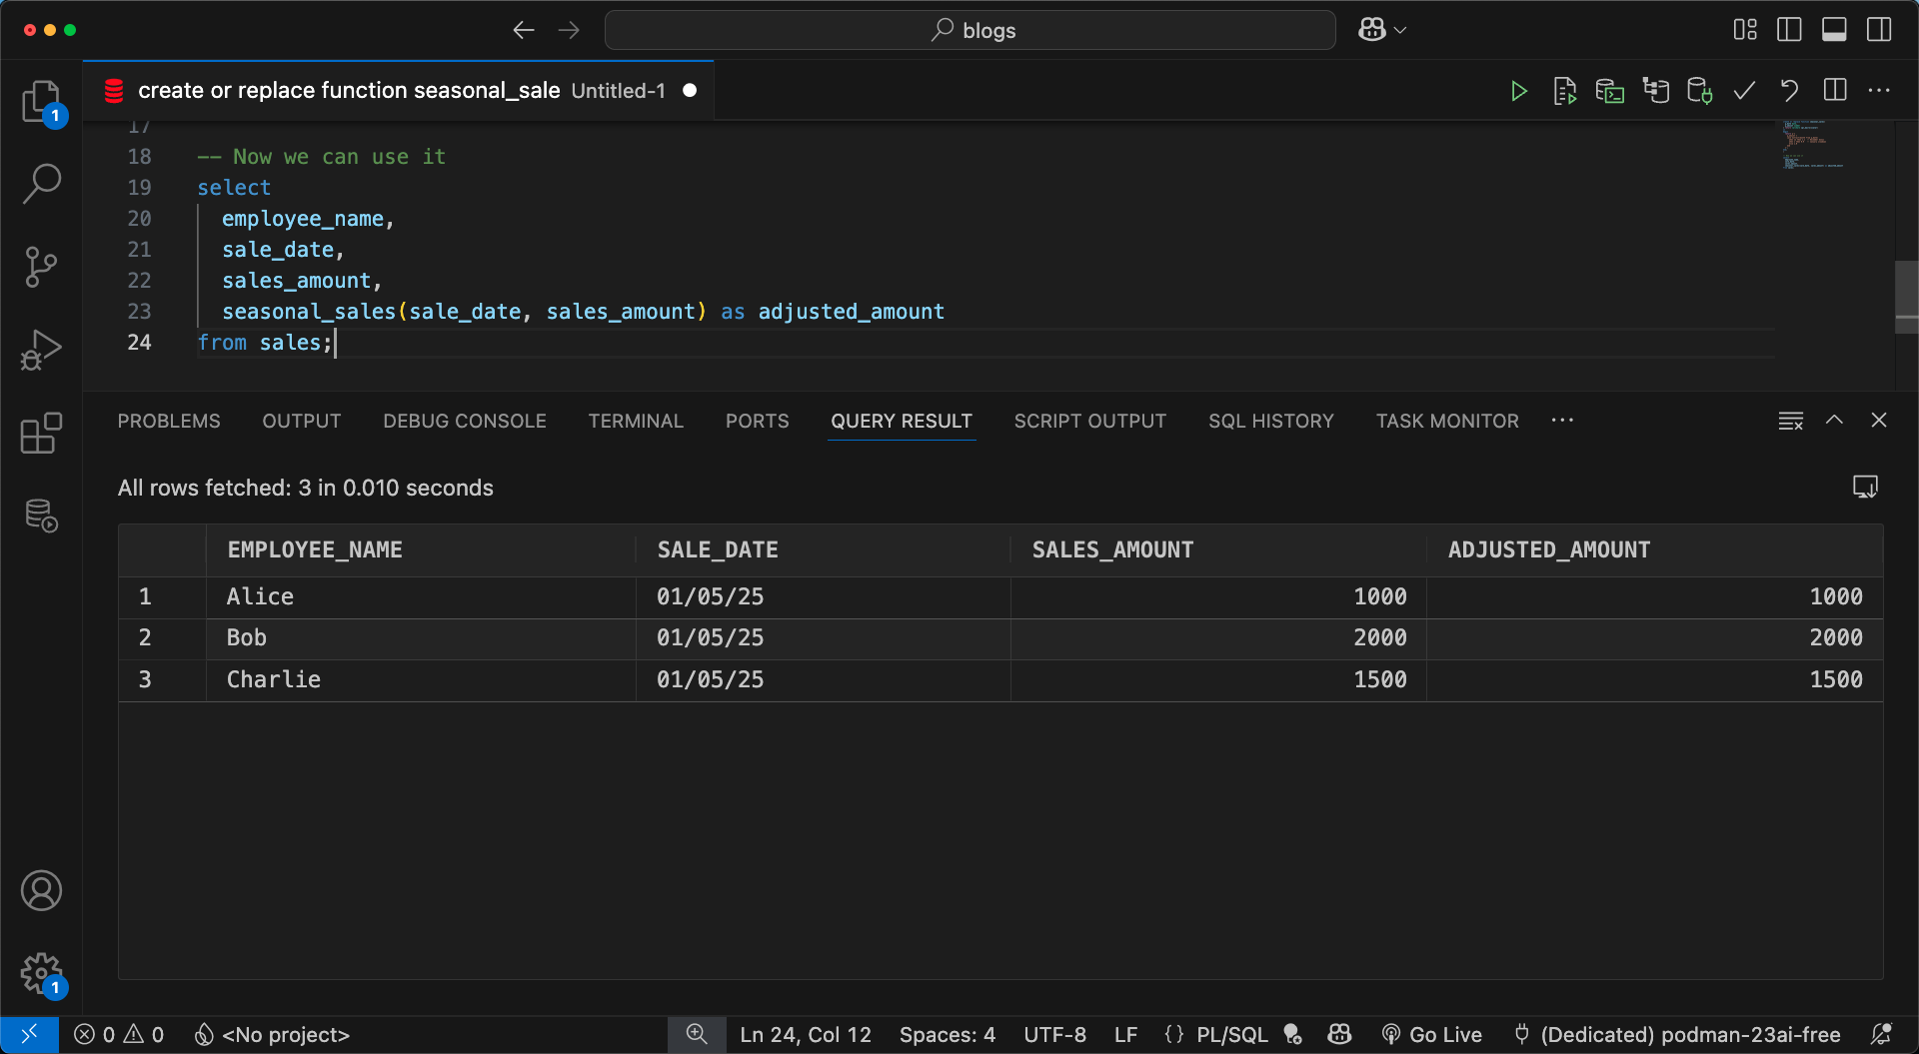The image size is (1919, 1054).
Task: Switch to the OUTPUT tab
Action: tap(302, 421)
